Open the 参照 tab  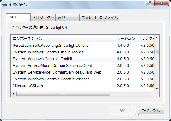(x=68, y=18)
